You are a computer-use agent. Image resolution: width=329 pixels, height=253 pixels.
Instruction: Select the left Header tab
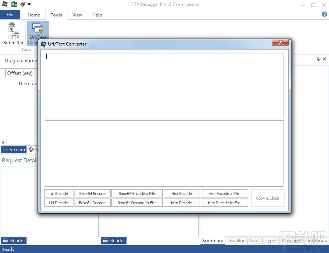tap(14, 240)
